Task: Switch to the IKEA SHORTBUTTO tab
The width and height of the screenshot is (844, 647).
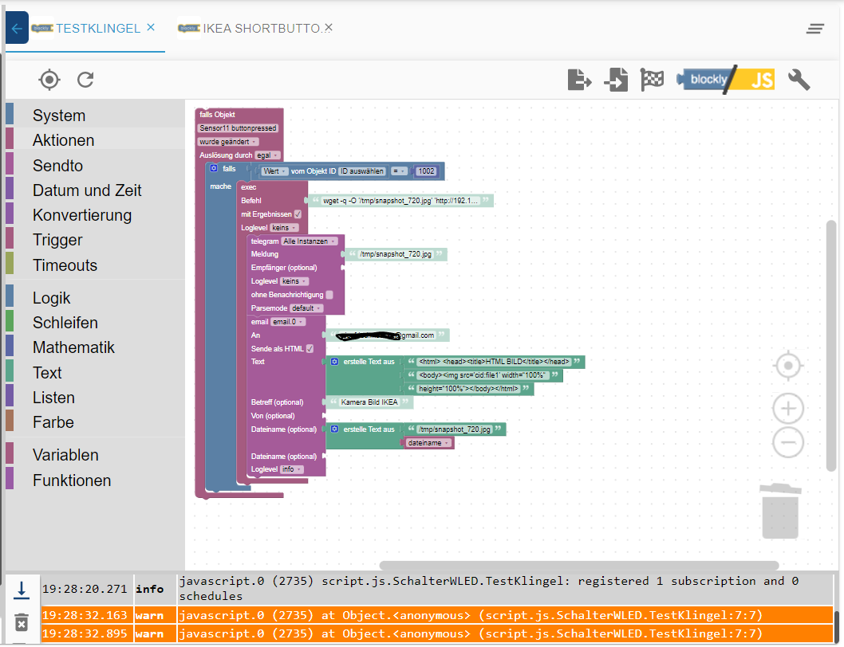Action: click(x=262, y=29)
